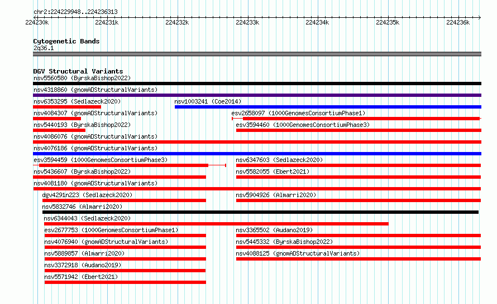The height and width of the screenshot is (304, 497).
Task: Click nsv5889857 (Almarri2020) label
Action: [84, 253]
